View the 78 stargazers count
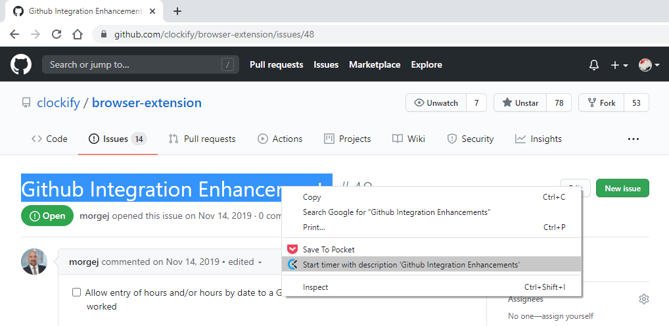669x326 pixels. tap(559, 103)
